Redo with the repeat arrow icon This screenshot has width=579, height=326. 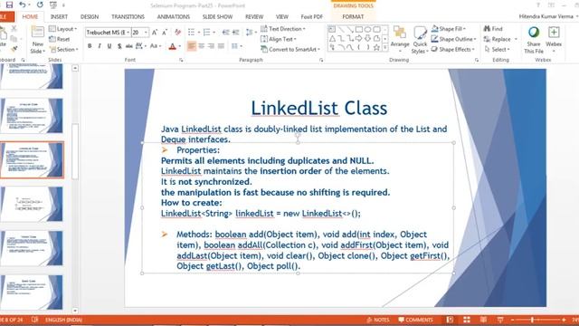click(40, 5)
